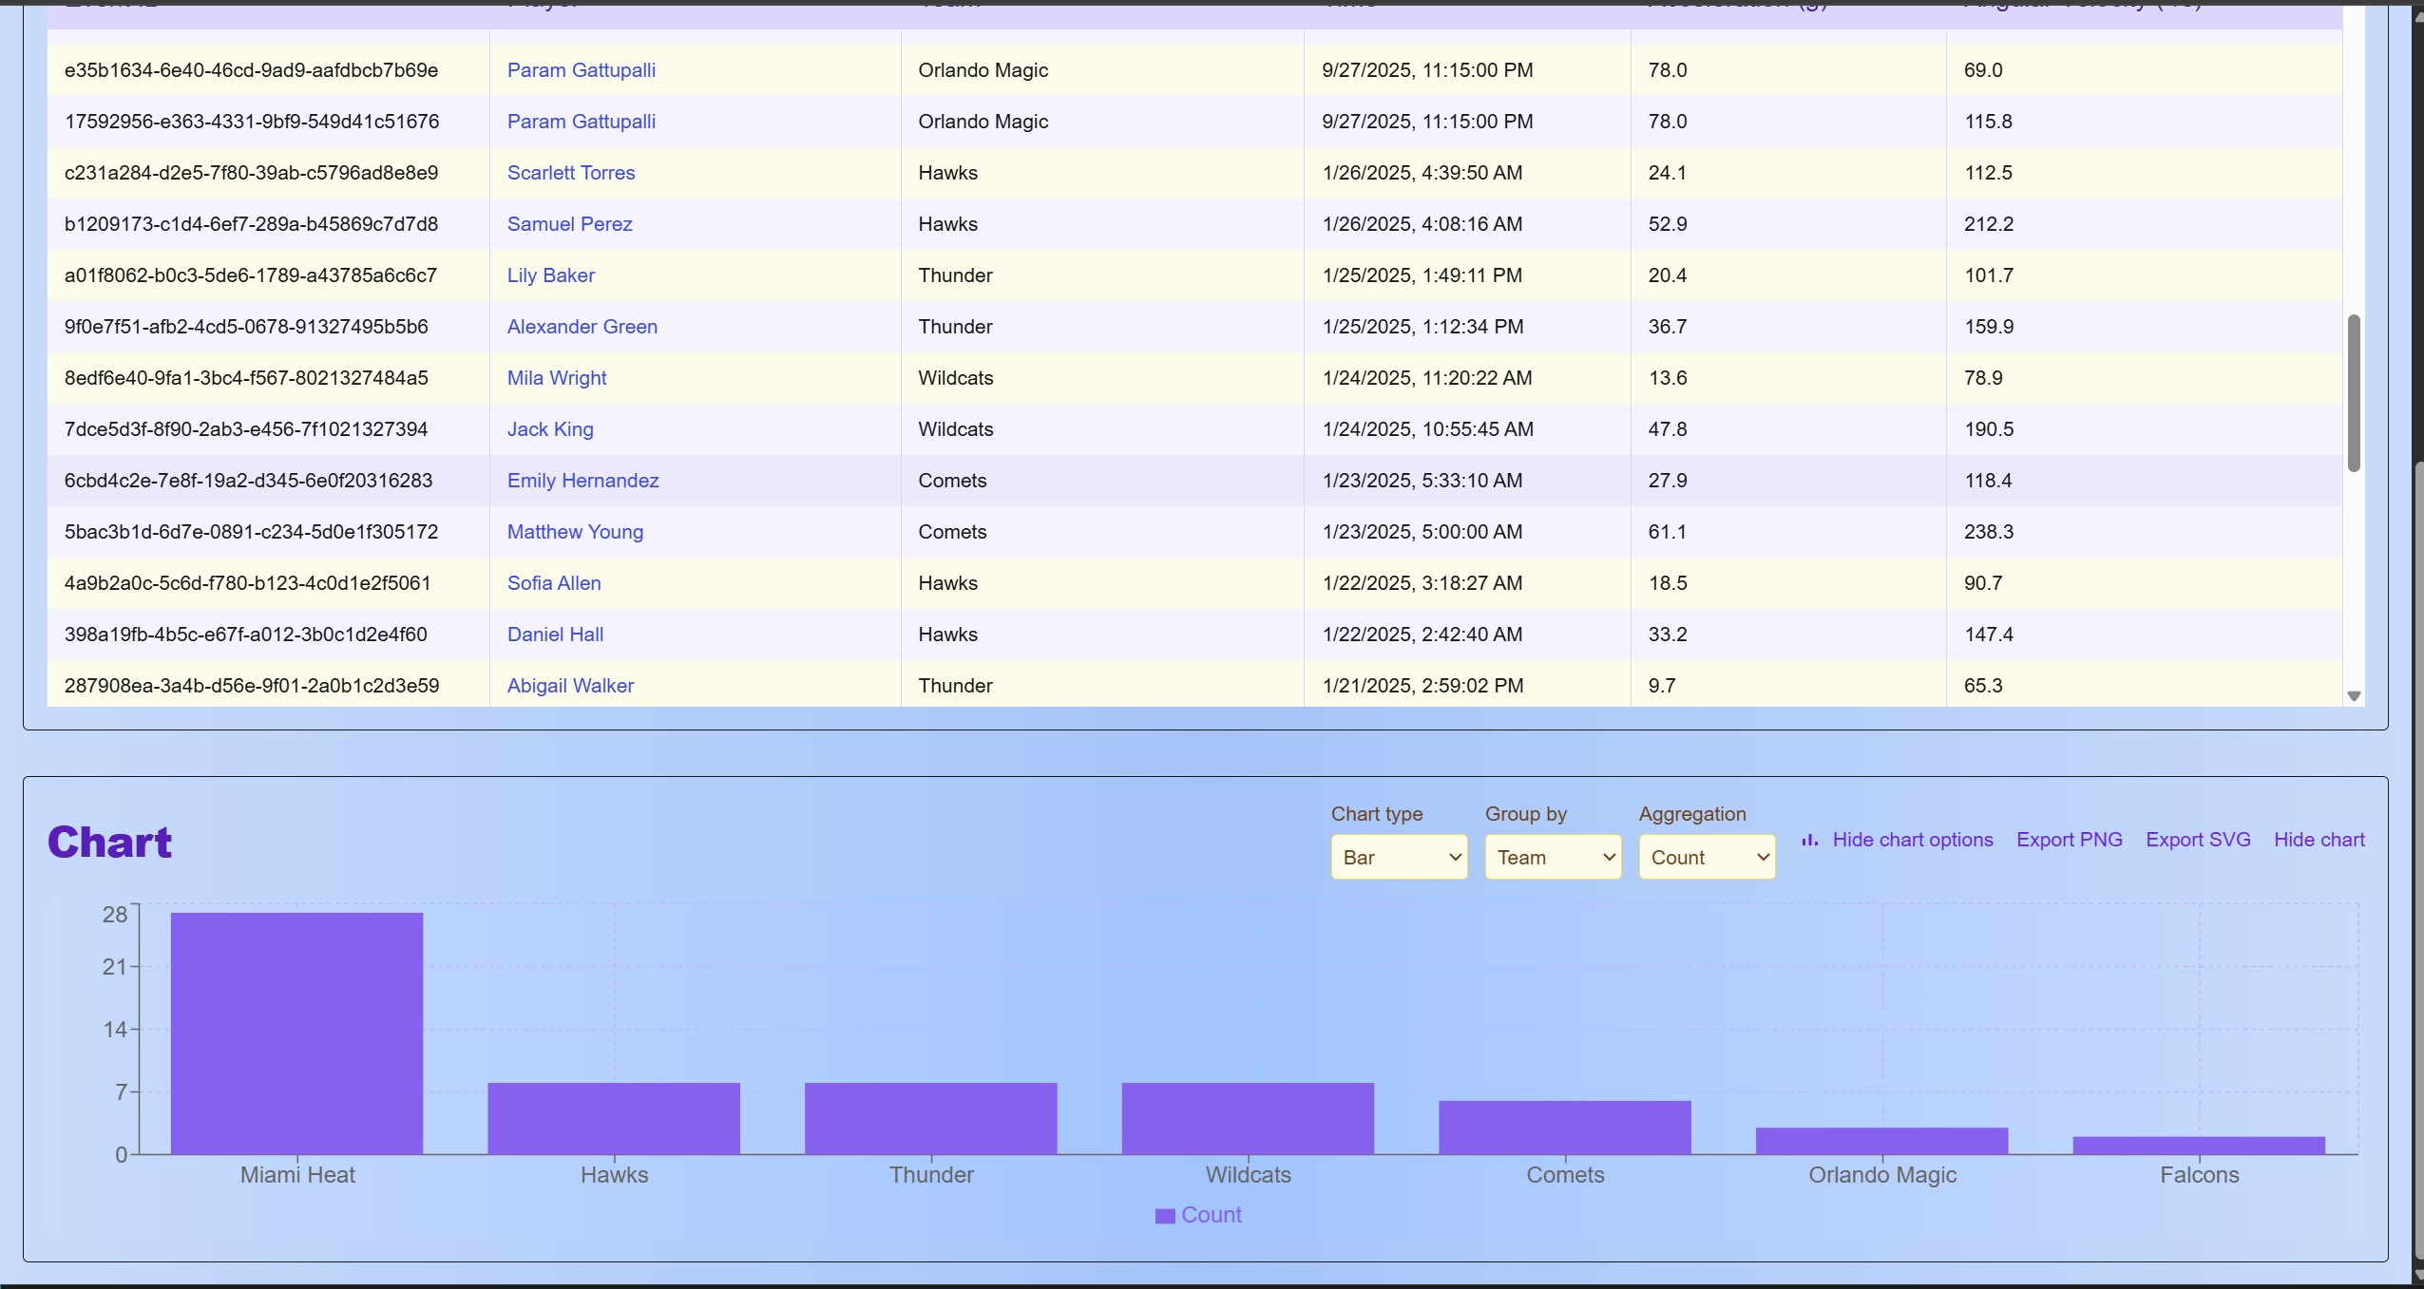Click the table scroll down arrow

tap(2354, 696)
